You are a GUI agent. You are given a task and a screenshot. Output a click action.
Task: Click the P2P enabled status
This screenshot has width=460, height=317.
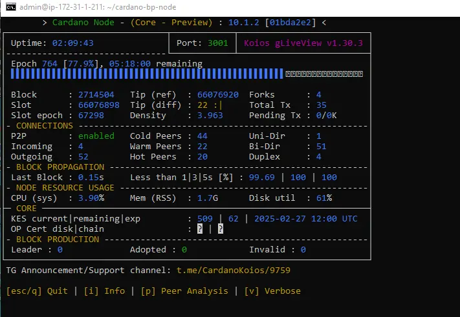click(96, 136)
